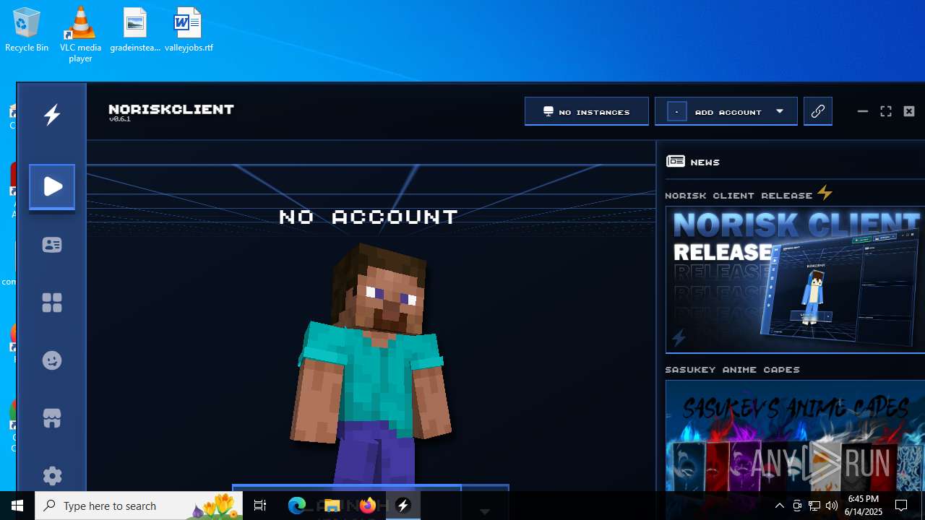The width and height of the screenshot is (925, 520).
Task: Open the smiley face skins icon
Action: tap(52, 360)
